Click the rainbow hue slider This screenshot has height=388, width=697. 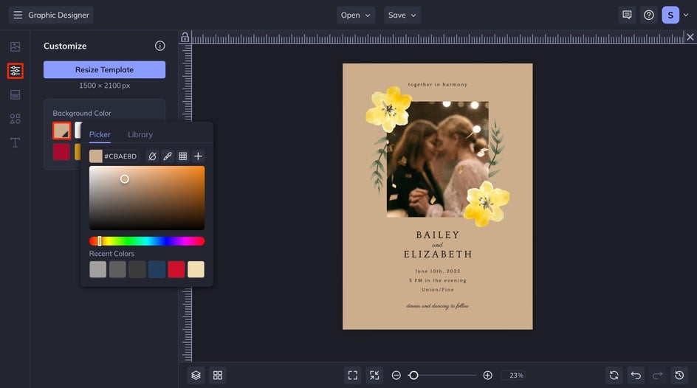(x=147, y=241)
